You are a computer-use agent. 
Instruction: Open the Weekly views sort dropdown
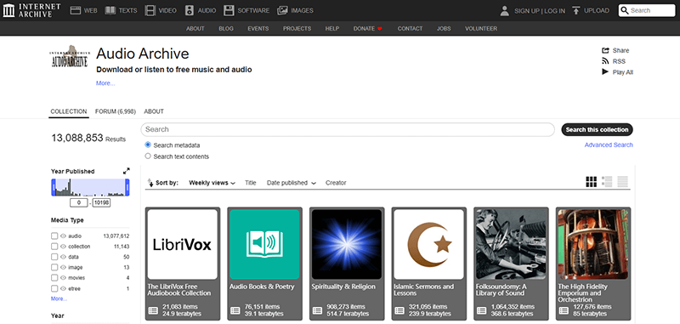click(212, 183)
